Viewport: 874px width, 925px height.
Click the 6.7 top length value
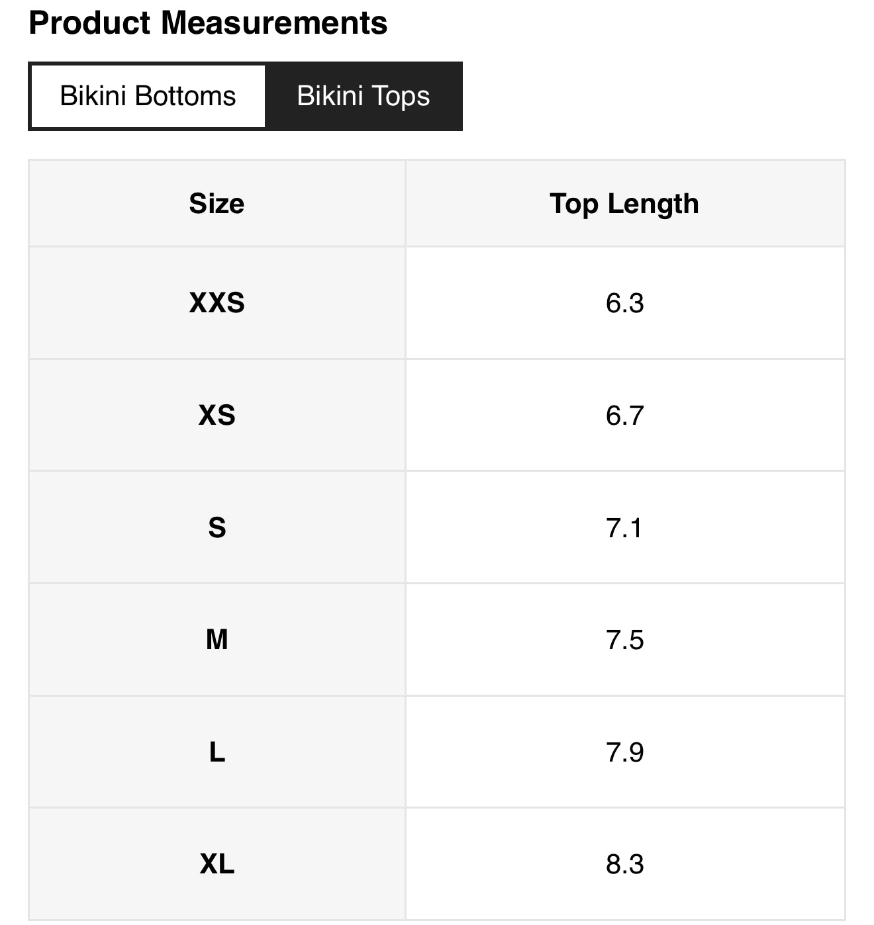pos(624,416)
